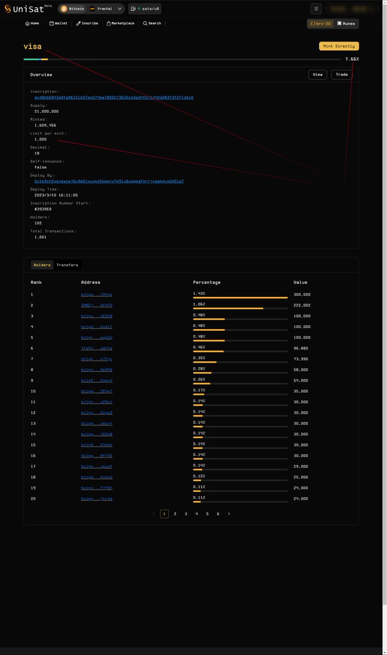Click the Percentage column header

tap(207, 282)
